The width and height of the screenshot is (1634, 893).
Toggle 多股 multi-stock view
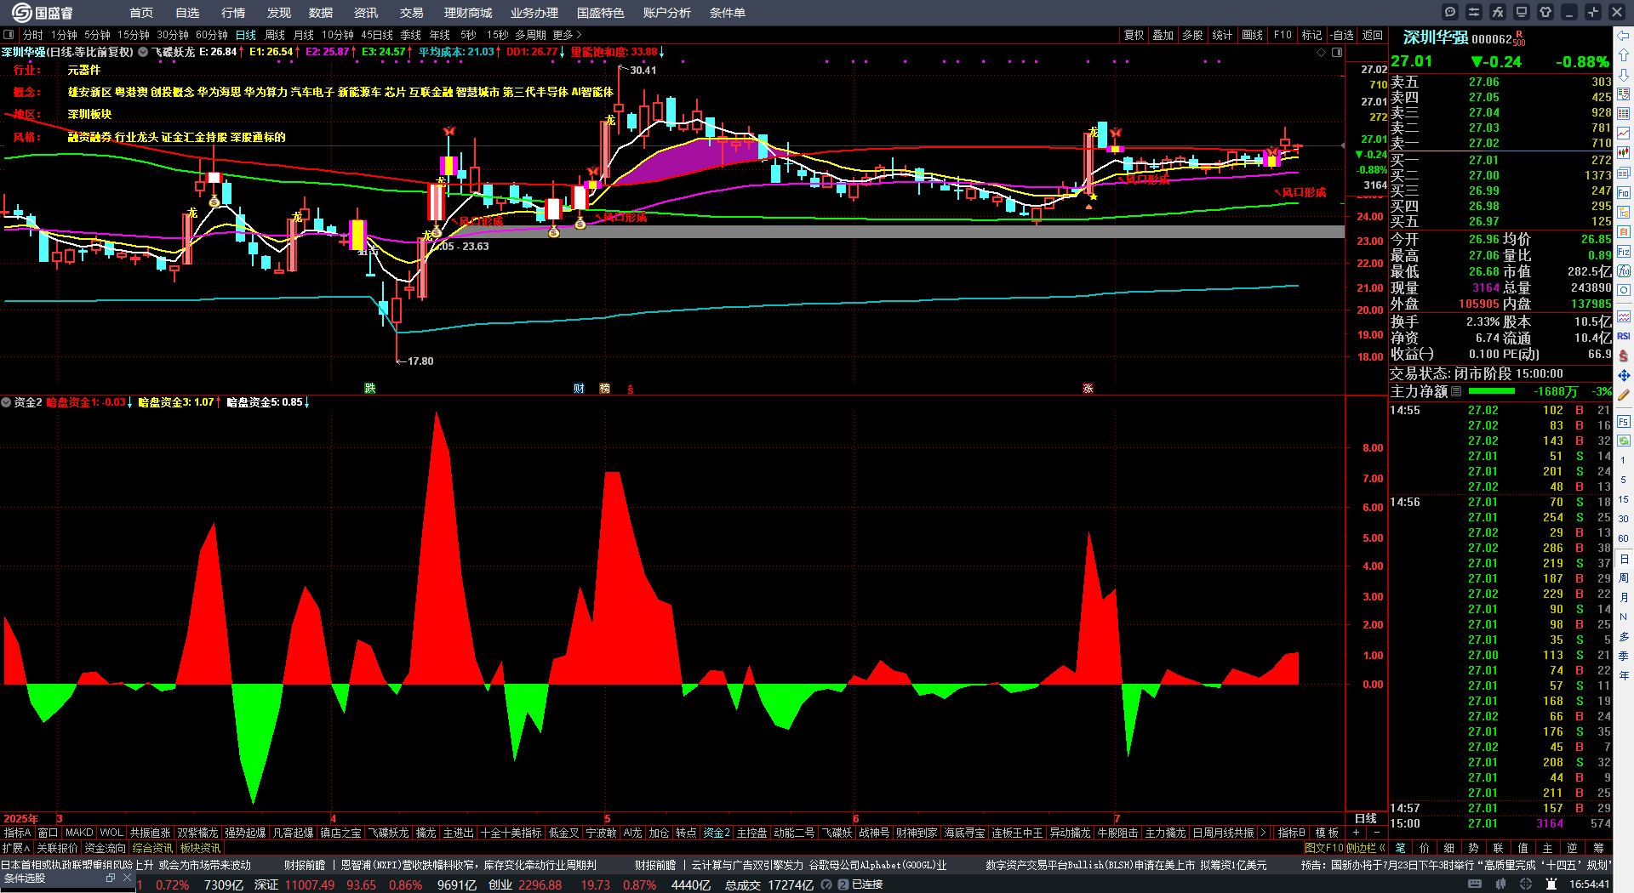[x=1193, y=35]
